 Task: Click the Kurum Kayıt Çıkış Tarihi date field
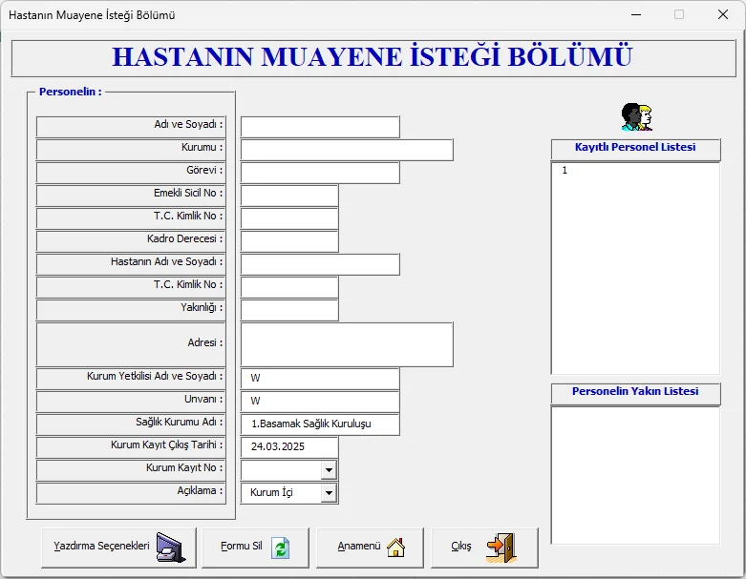288,446
